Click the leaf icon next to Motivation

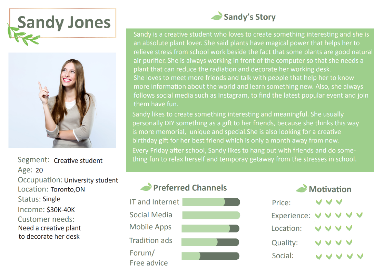[301, 188]
